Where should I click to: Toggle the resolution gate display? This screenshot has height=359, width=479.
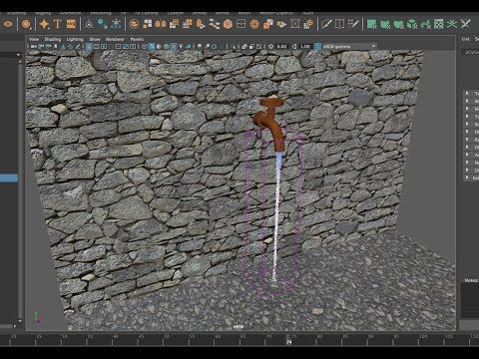[104, 47]
